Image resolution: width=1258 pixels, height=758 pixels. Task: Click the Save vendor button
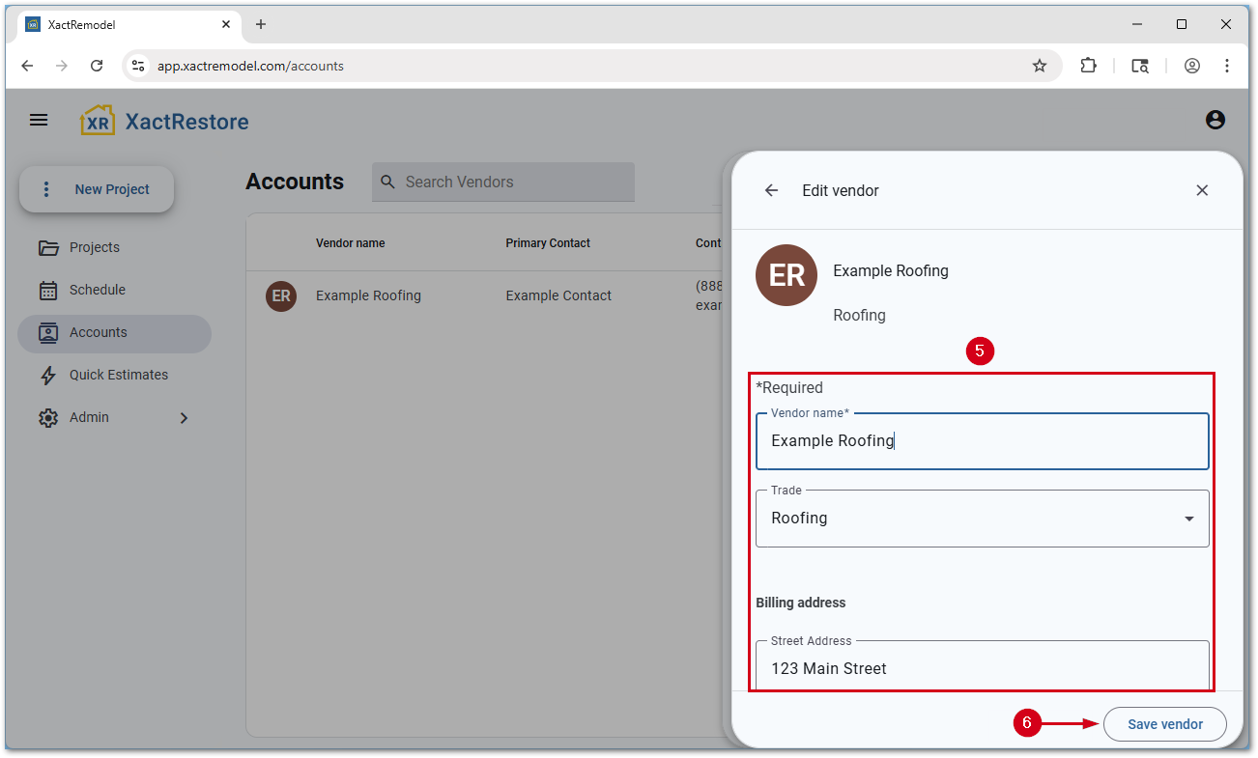click(x=1164, y=724)
